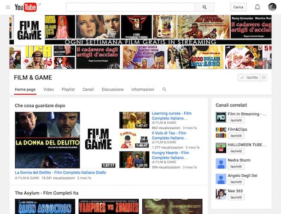Image resolution: width=281 pixels, height=214 pixels.
Task: Click the FILM & GAME channel logo
Action: click(29, 30)
